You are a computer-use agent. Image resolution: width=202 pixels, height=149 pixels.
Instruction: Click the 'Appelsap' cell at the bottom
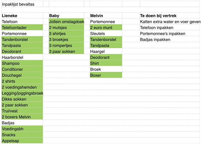point(22,141)
